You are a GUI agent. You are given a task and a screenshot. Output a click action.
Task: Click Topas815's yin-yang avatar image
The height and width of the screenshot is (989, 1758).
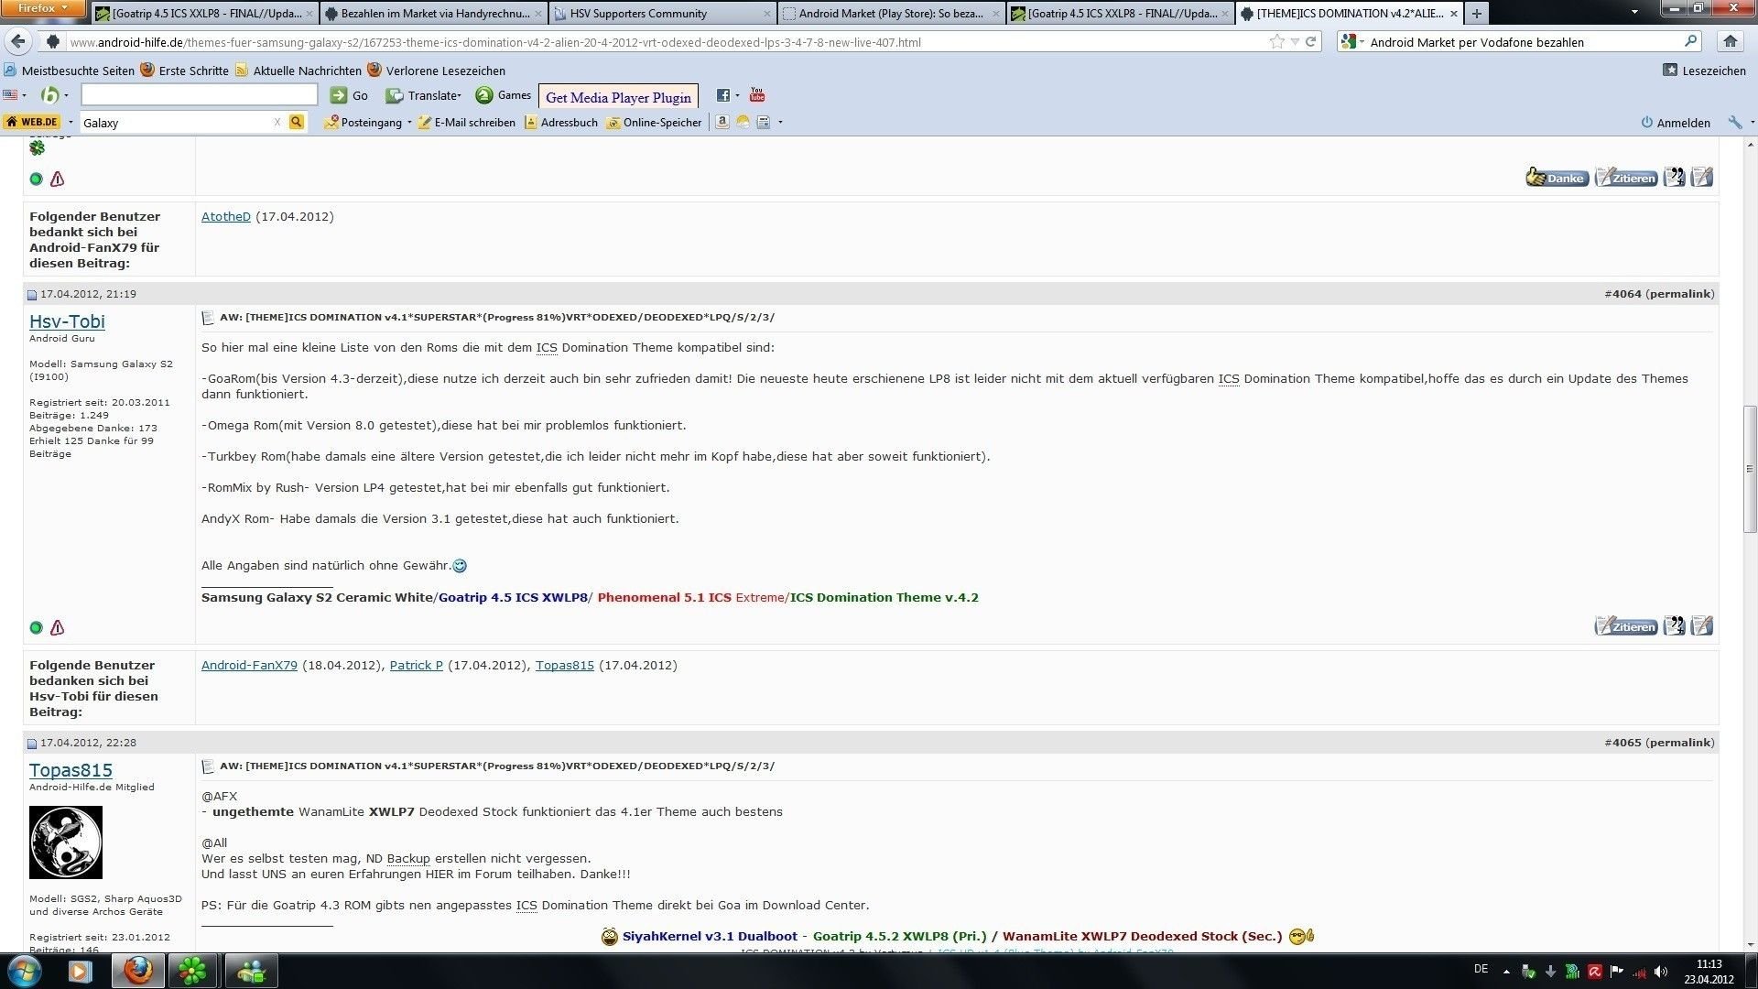coord(66,842)
